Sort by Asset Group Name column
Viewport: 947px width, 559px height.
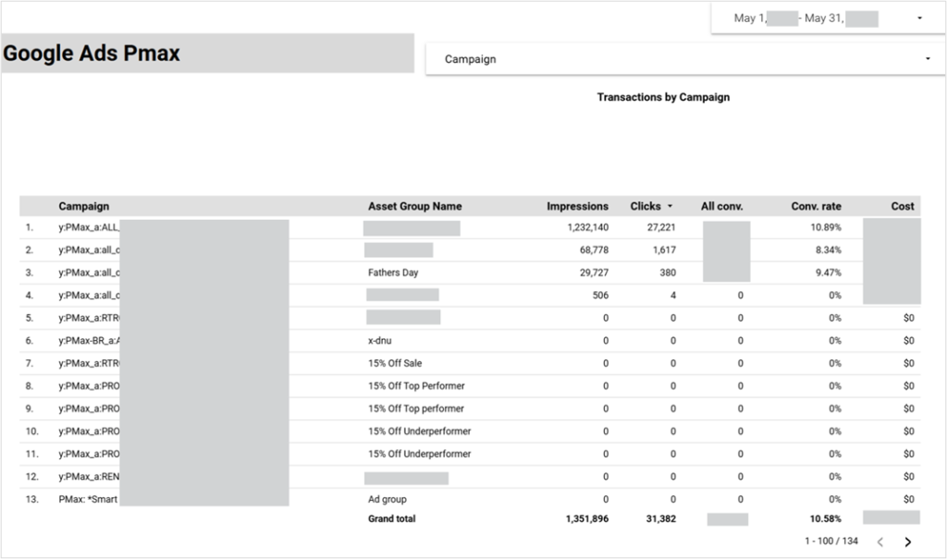pyautogui.click(x=415, y=206)
